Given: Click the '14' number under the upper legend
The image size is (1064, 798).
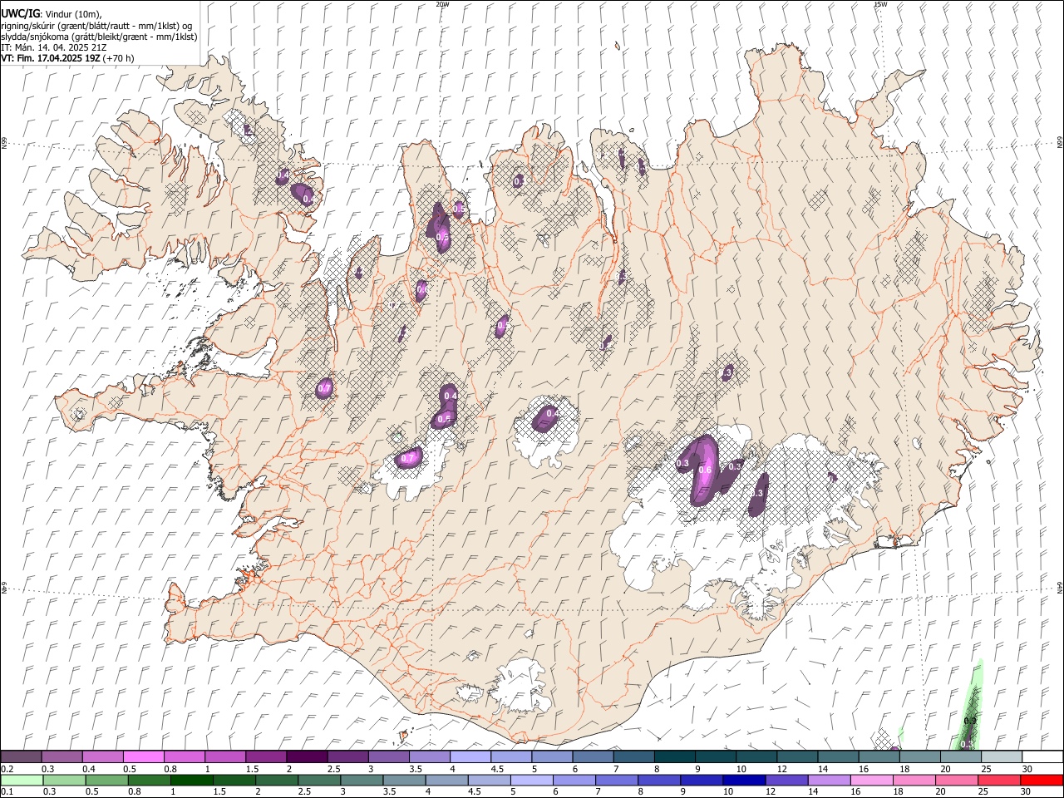Looking at the screenshot, I should coord(822,769).
